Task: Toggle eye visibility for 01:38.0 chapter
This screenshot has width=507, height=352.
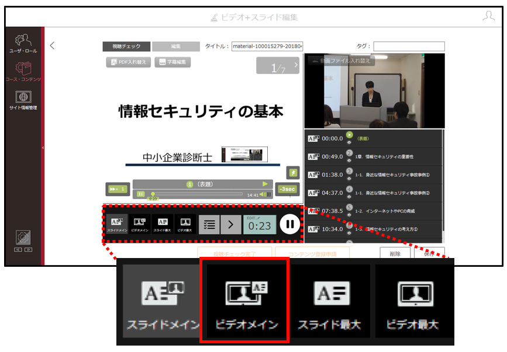Action: [x=349, y=179]
